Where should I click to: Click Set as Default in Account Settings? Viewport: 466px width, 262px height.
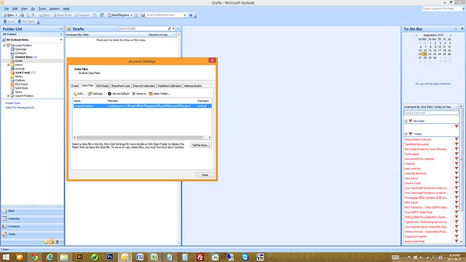pyautogui.click(x=118, y=94)
